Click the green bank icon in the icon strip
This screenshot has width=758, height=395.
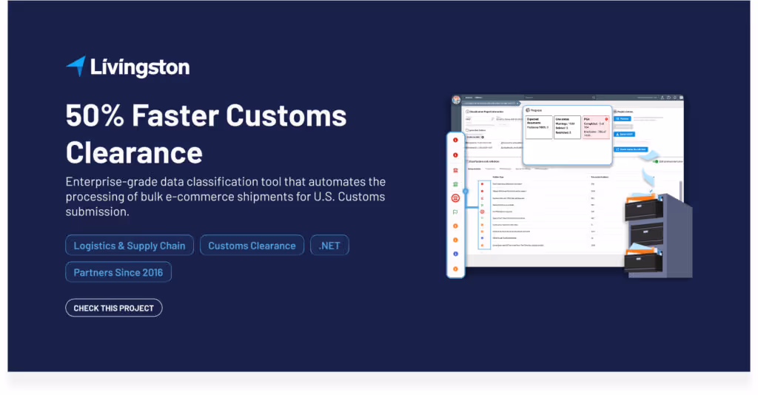[455, 184]
